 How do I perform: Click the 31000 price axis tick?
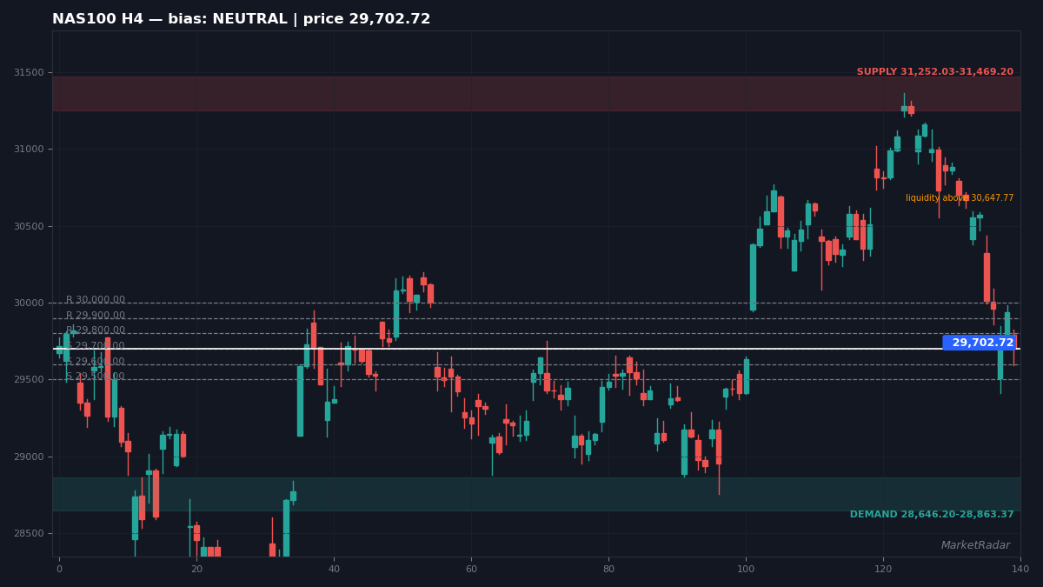click(29, 150)
